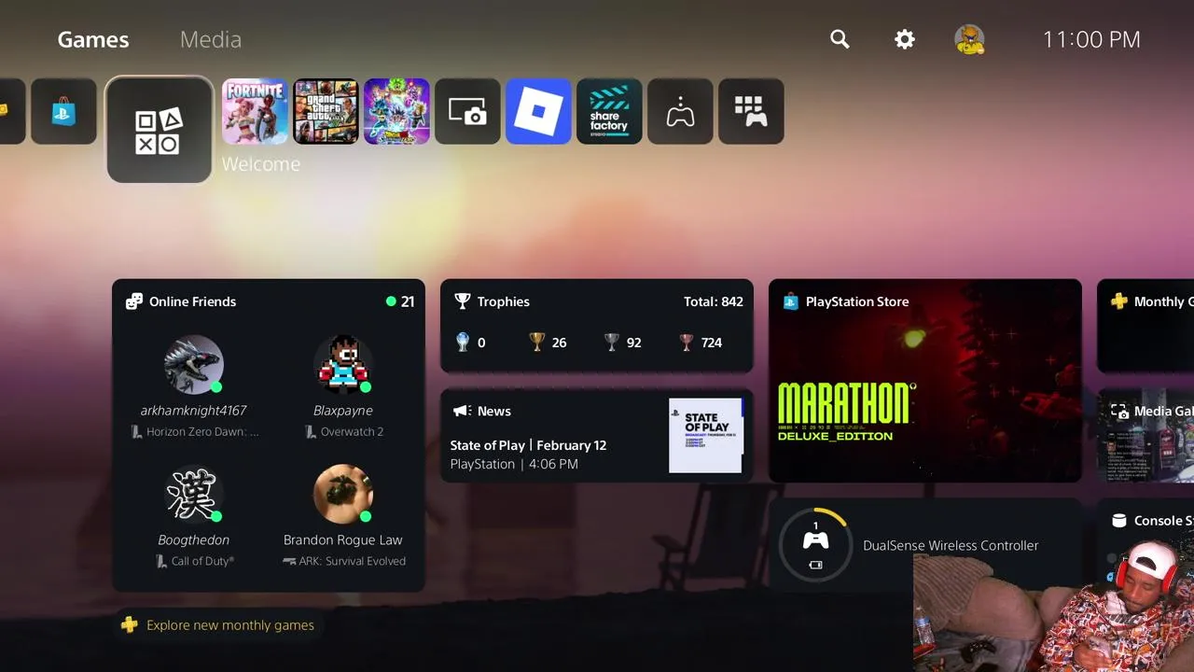Open the Settings gear icon
This screenshot has width=1194, height=672.
pyautogui.click(x=905, y=39)
